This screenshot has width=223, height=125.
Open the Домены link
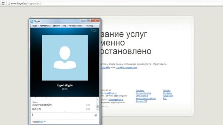tap(140, 90)
